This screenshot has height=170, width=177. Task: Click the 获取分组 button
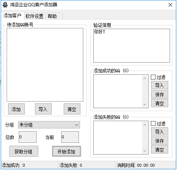[24, 151]
